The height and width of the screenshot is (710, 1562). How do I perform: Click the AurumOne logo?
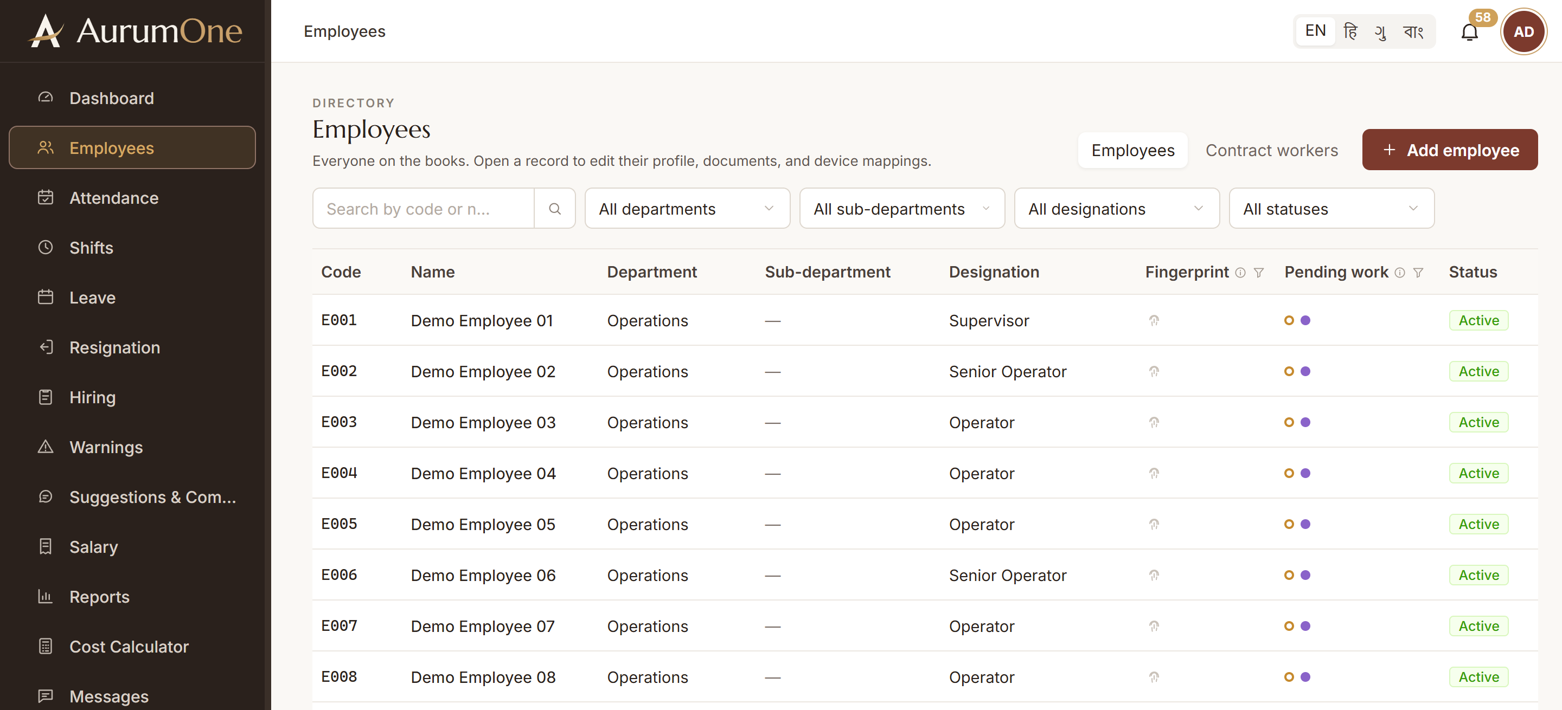(x=135, y=30)
